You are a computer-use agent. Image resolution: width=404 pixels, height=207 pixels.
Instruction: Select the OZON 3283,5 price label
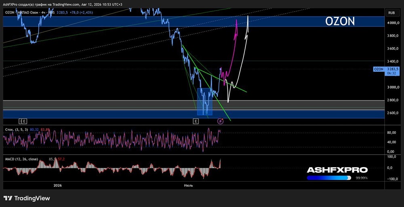click(x=386, y=69)
